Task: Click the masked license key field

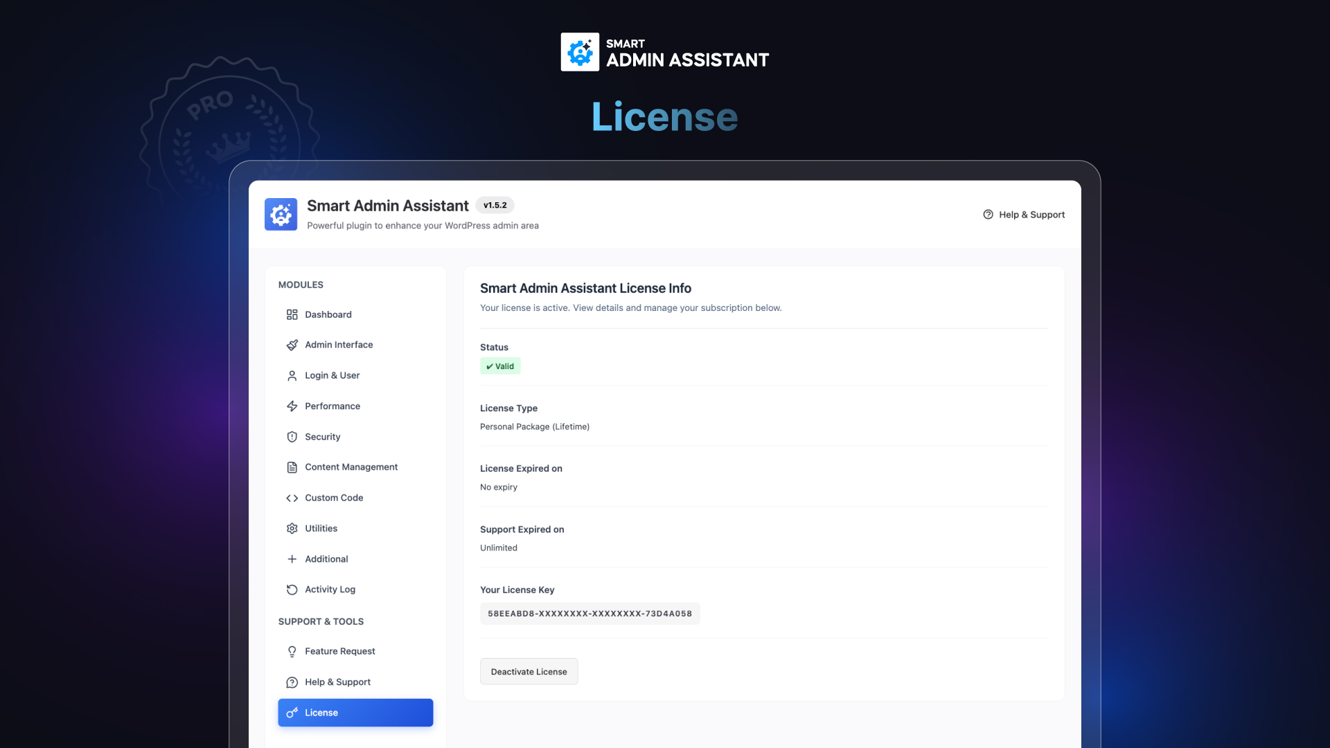Action: (x=589, y=614)
